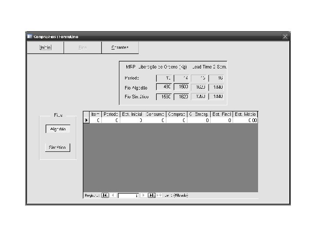This screenshot has height=237, width=316.
Task: Close the Compras form window
Action: coord(285,36)
